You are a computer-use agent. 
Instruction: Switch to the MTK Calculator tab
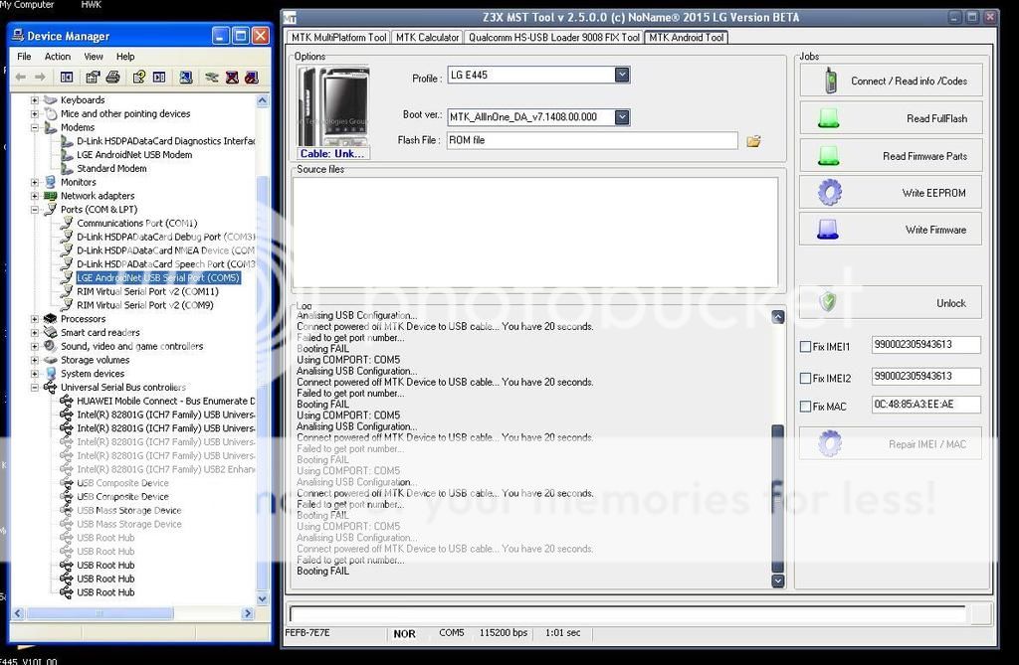[x=427, y=38]
